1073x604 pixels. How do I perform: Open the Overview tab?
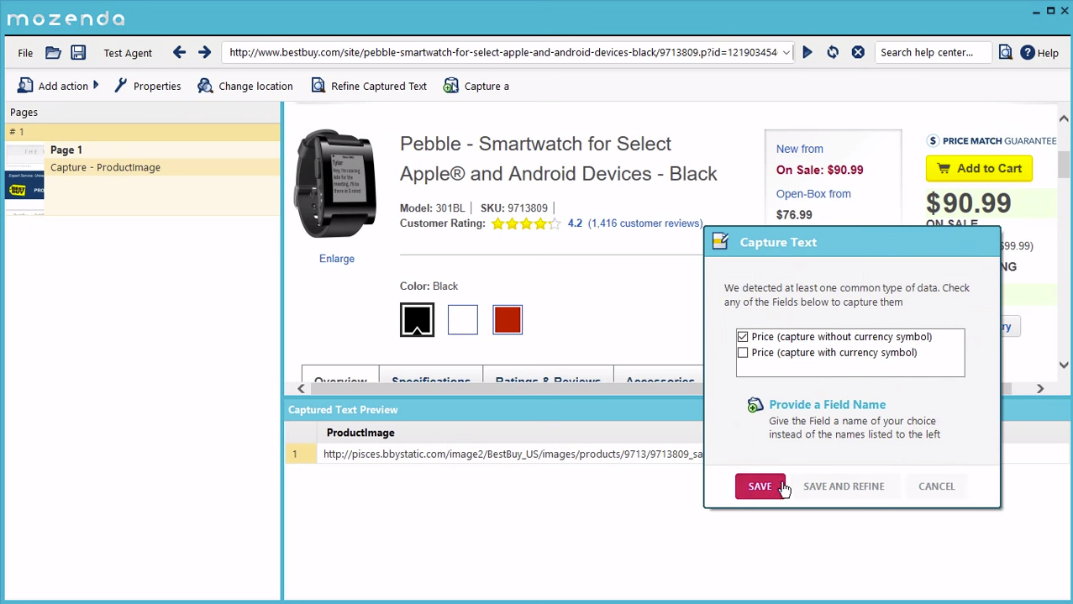point(340,376)
